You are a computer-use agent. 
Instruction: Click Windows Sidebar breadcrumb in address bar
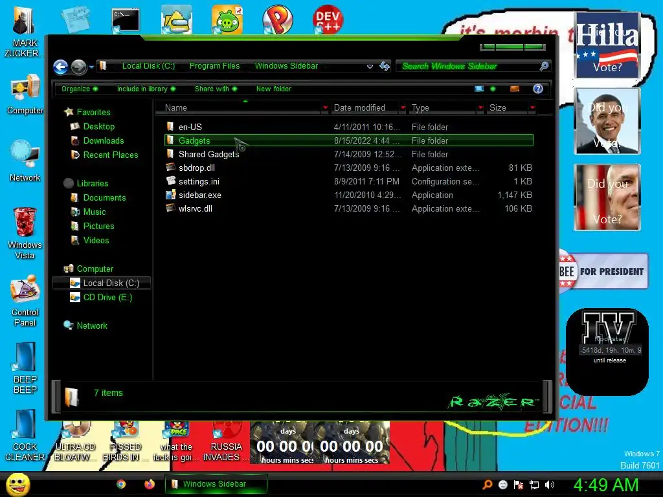286,66
